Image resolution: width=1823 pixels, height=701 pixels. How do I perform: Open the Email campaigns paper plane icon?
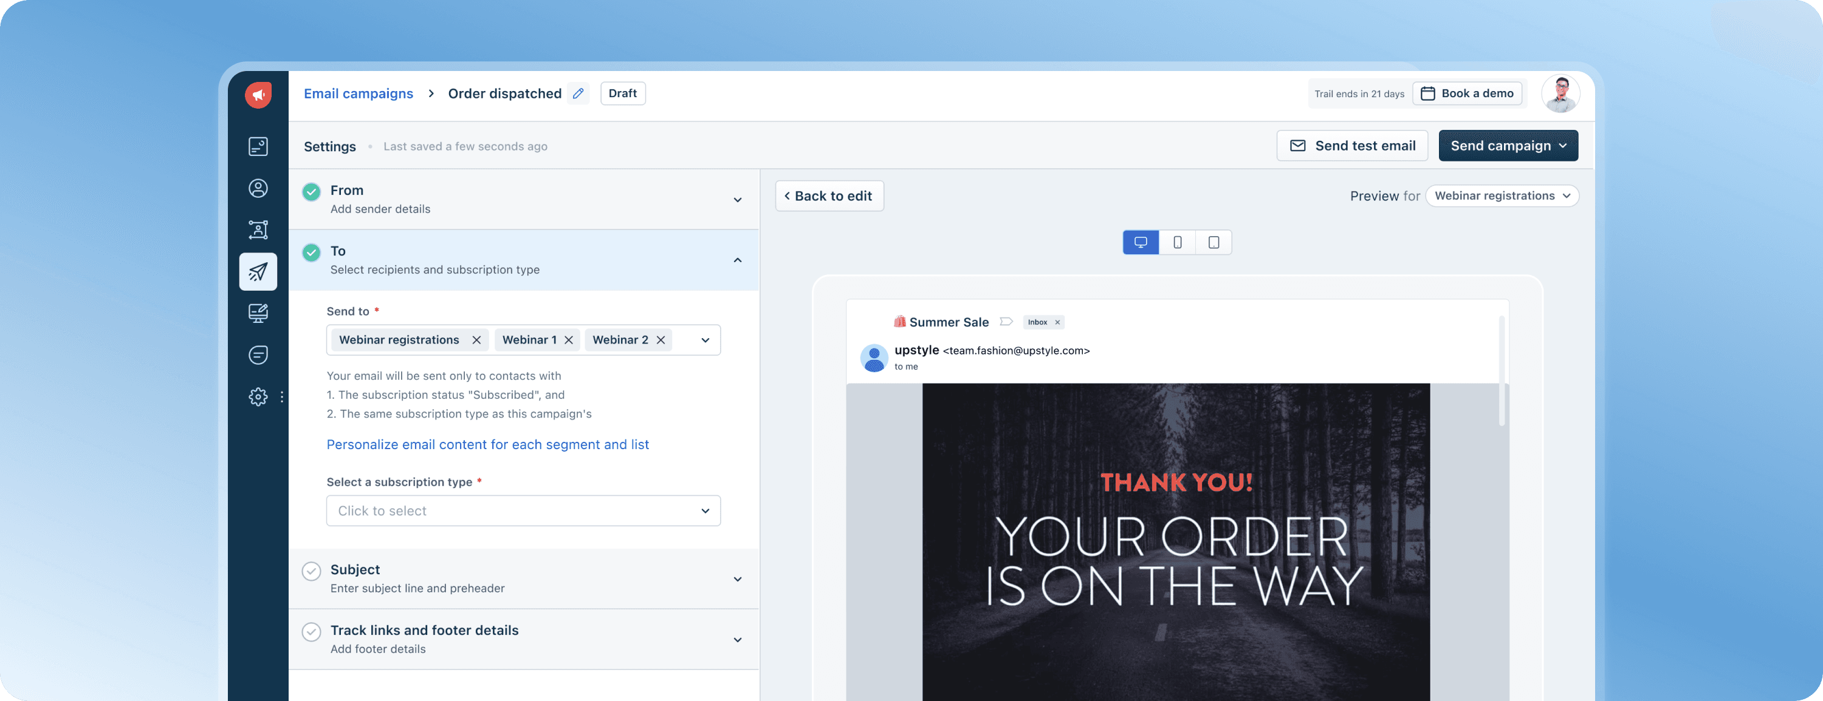tap(258, 272)
